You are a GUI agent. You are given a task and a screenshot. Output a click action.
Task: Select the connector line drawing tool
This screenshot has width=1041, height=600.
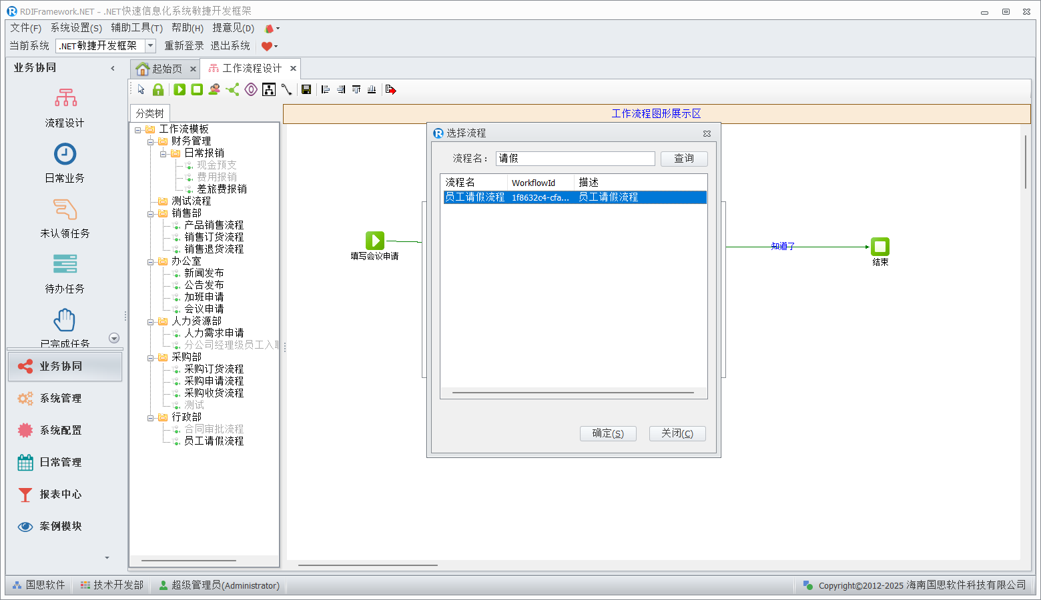tap(286, 89)
